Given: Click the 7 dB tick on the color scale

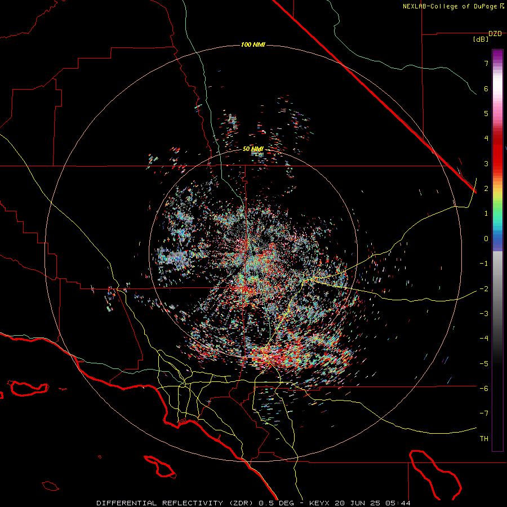Looking at the screenshot, I should [x=486, y=63].
